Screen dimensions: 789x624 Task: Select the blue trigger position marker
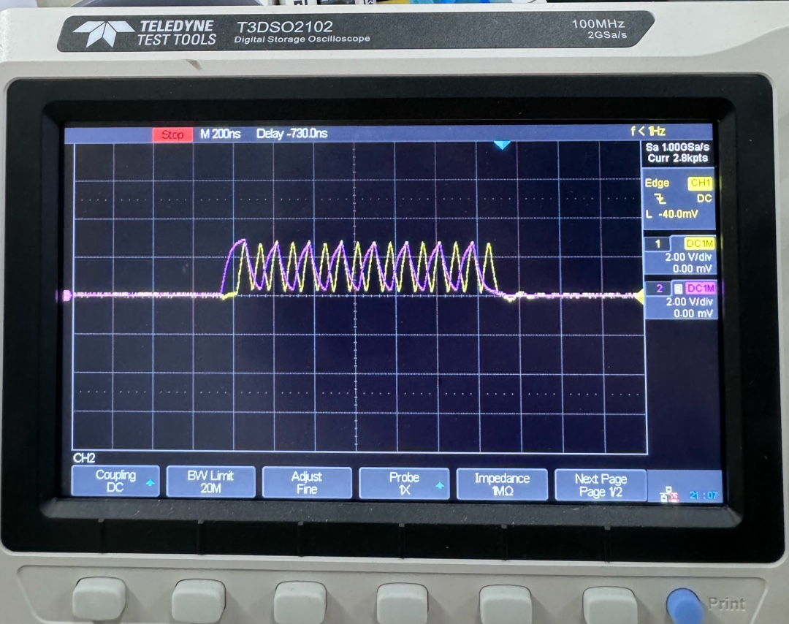point(501,145)
